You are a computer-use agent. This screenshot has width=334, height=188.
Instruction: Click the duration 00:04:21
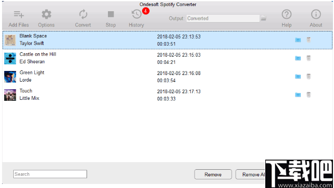click(x=166, y=62)
